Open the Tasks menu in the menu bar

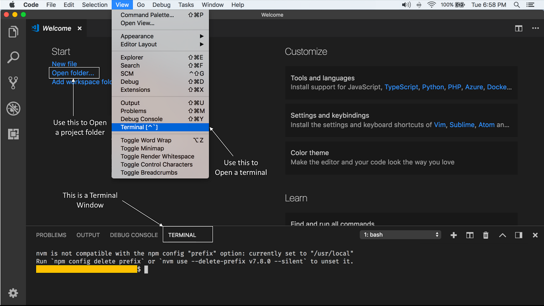[x=186, y=5]
